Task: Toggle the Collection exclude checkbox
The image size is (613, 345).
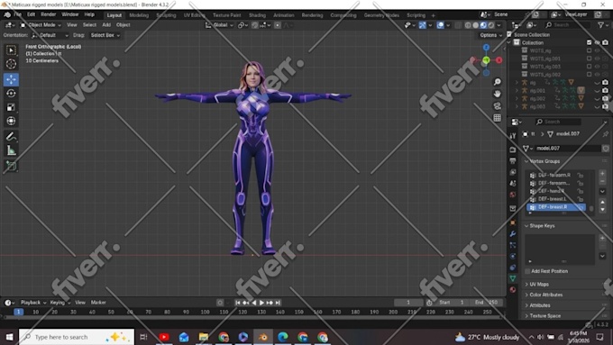Action: pos(590,42)
